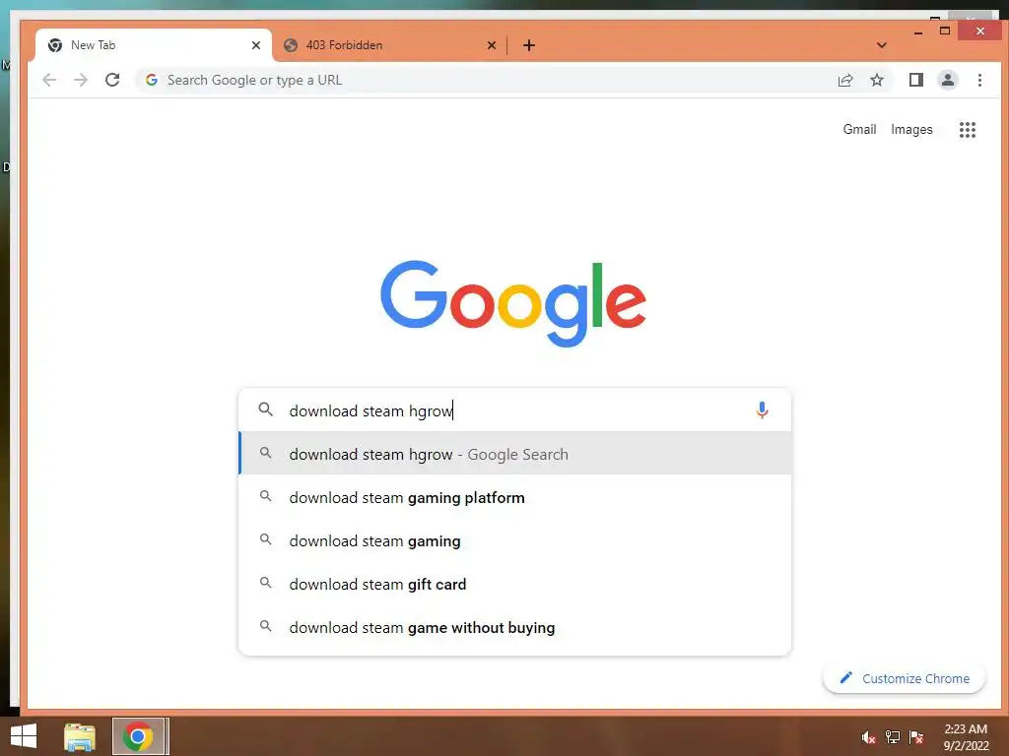Click the Google search text field
1009x756 pixels.
tap(514, 410)
